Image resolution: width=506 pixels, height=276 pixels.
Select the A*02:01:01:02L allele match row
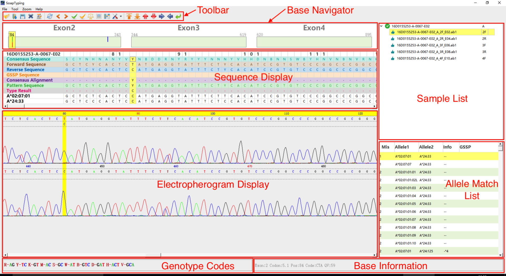tap(439, 180)
